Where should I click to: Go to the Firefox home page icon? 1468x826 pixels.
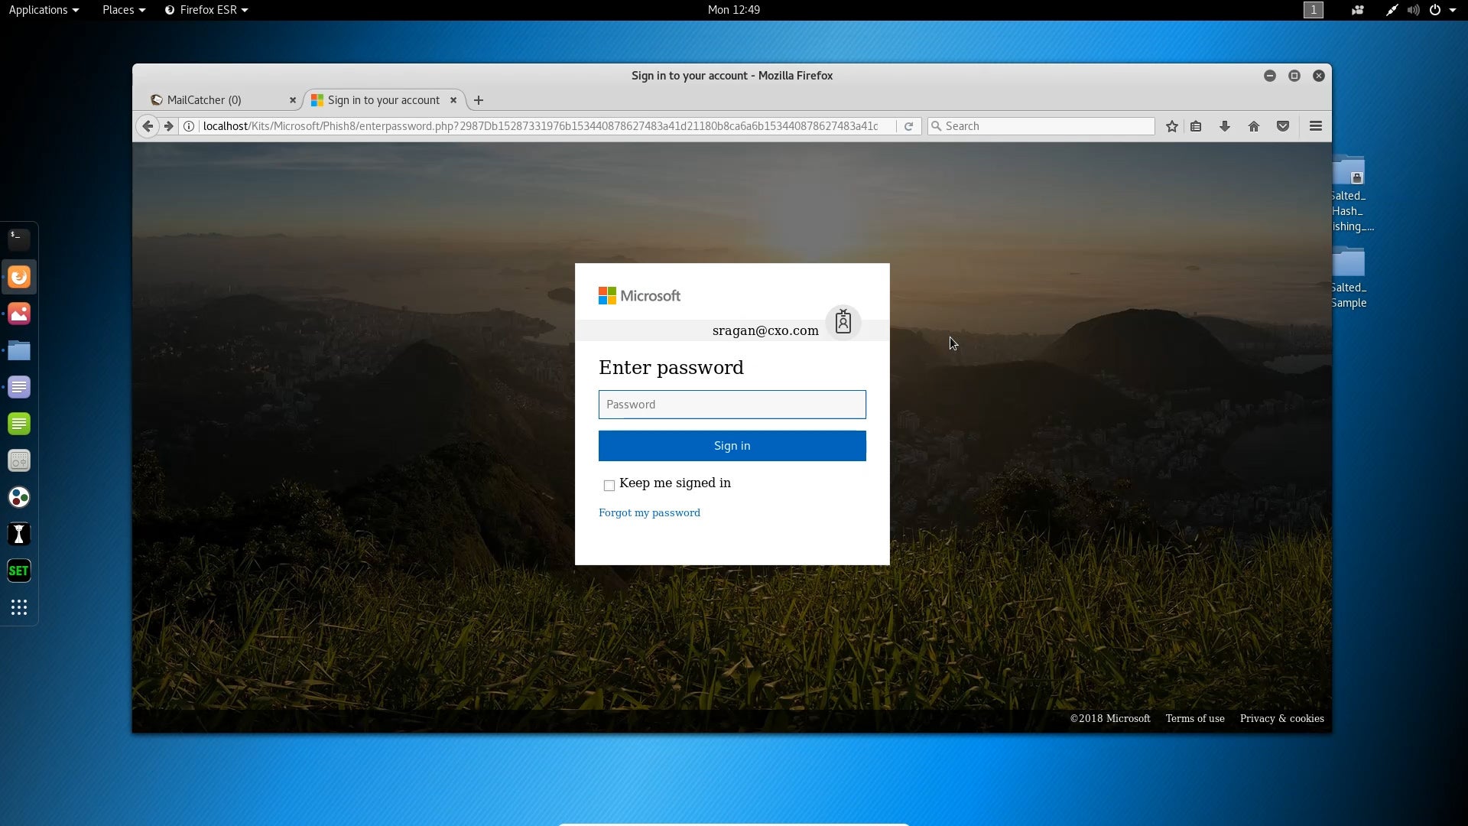coord(1254,126)
